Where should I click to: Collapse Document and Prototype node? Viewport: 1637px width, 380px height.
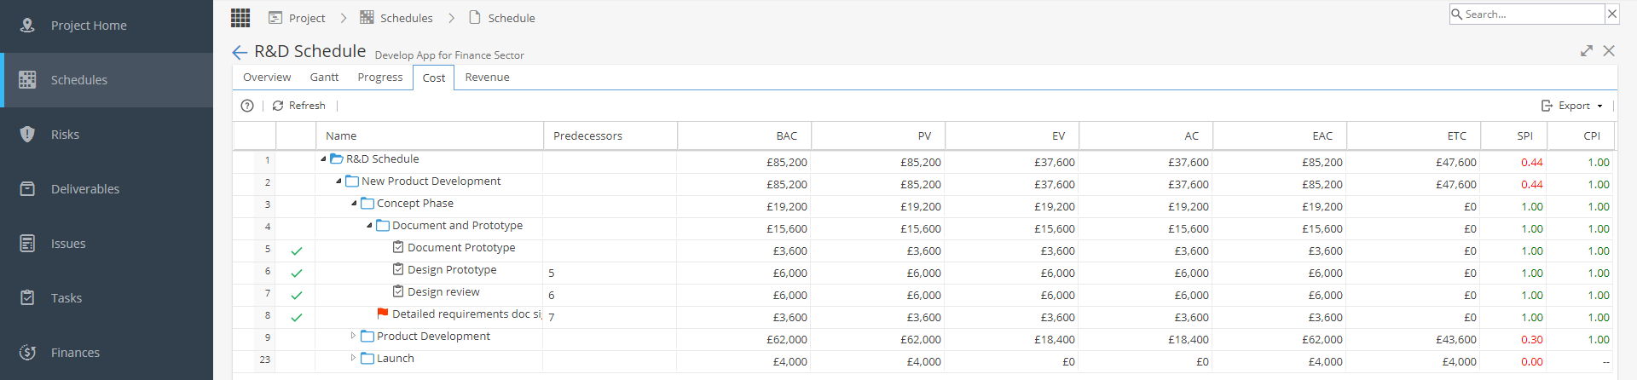coord(369,226)
